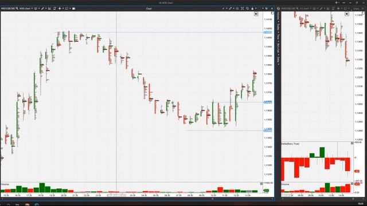Image resolution: width=367 pixels, height=206 pixels.
Task: Click highlighted time label on left time axis
Action: 117,195
